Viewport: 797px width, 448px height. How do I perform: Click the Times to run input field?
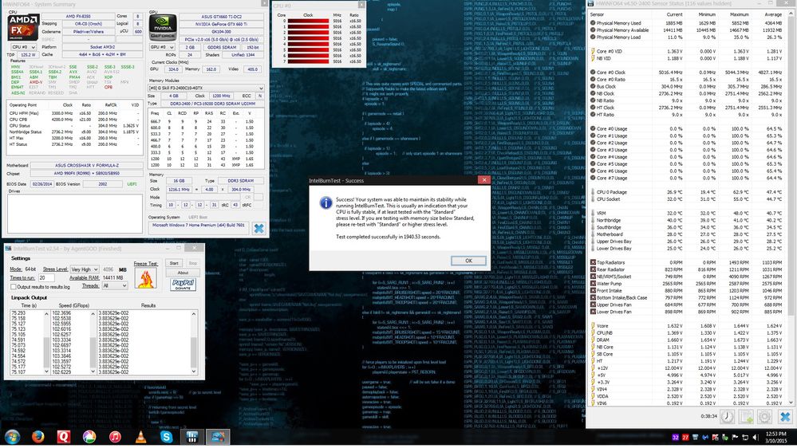pos(46,278)
